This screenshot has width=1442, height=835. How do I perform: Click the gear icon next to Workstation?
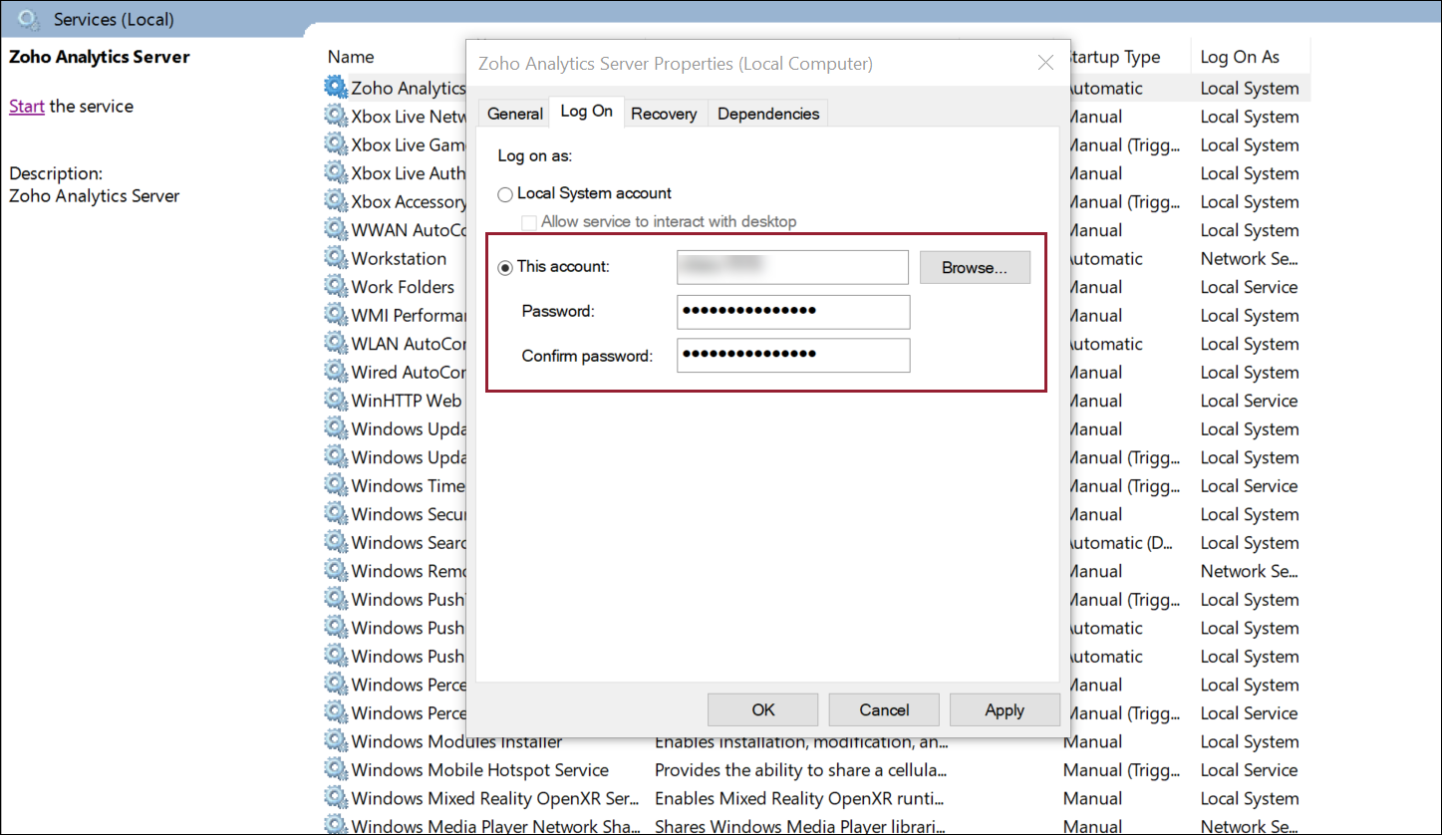(x=336, y=258)
